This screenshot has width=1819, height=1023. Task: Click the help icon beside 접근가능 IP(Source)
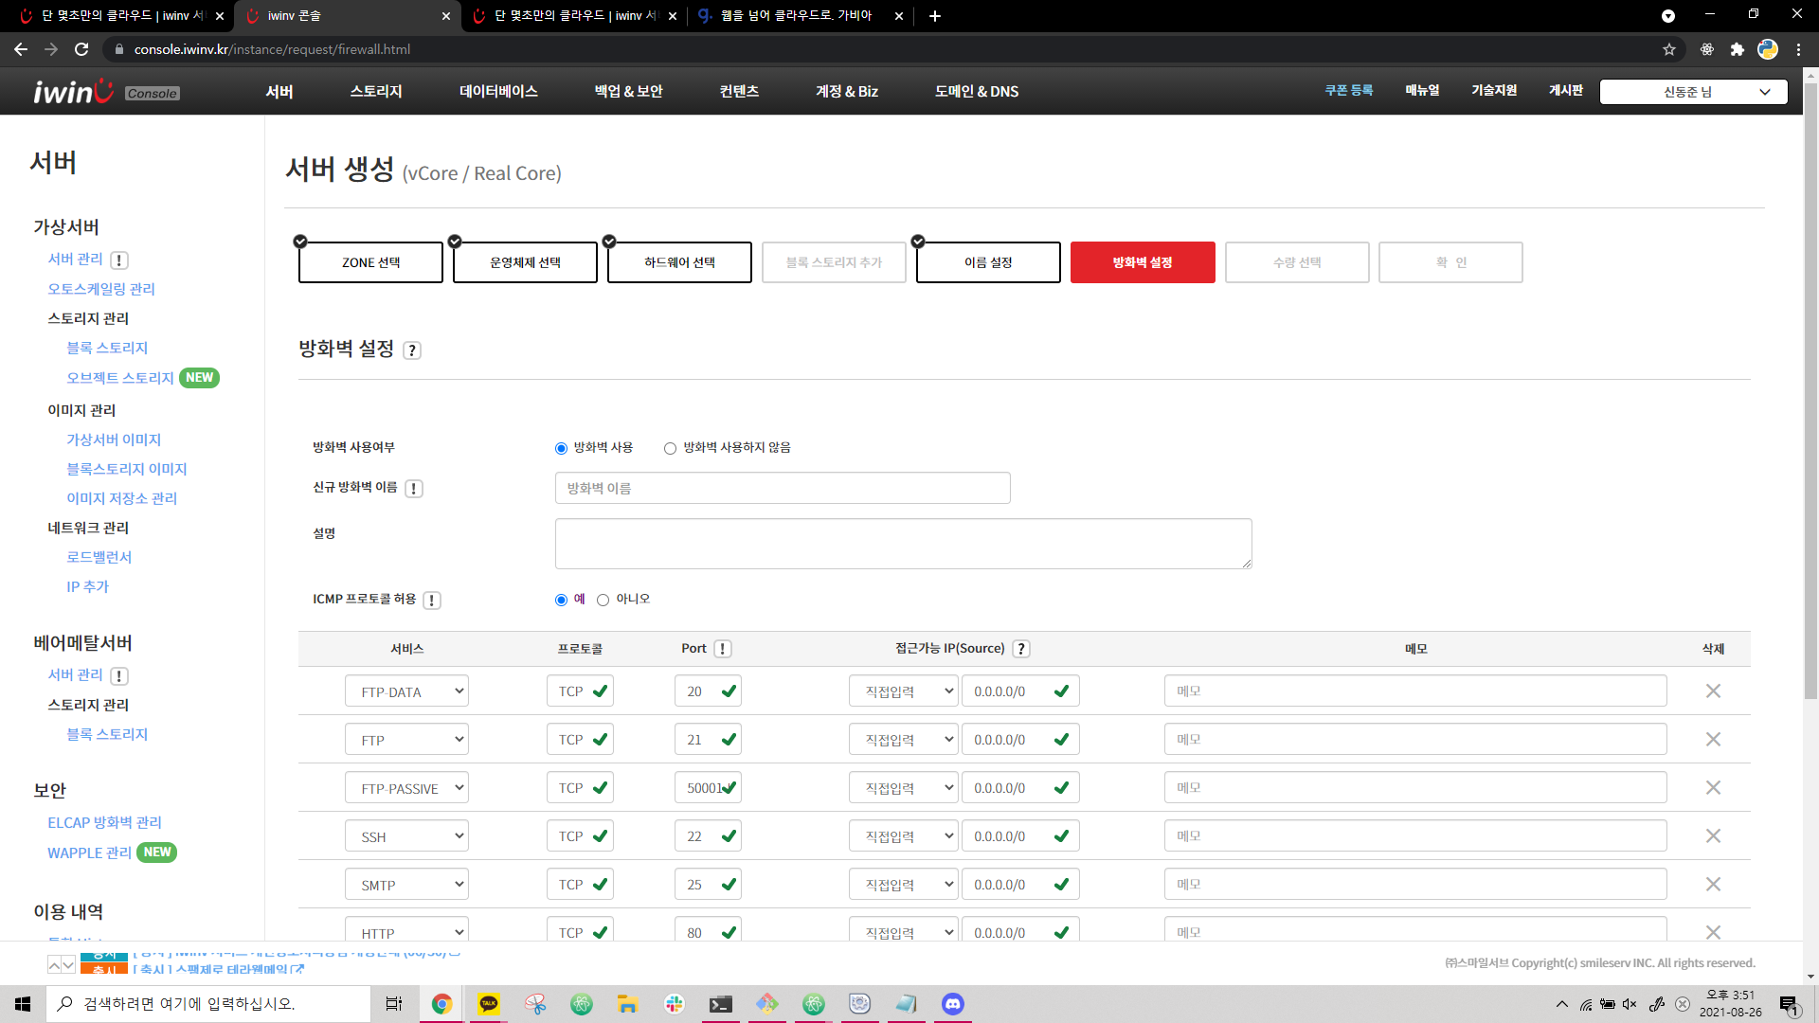click(x=1021, y=649)
